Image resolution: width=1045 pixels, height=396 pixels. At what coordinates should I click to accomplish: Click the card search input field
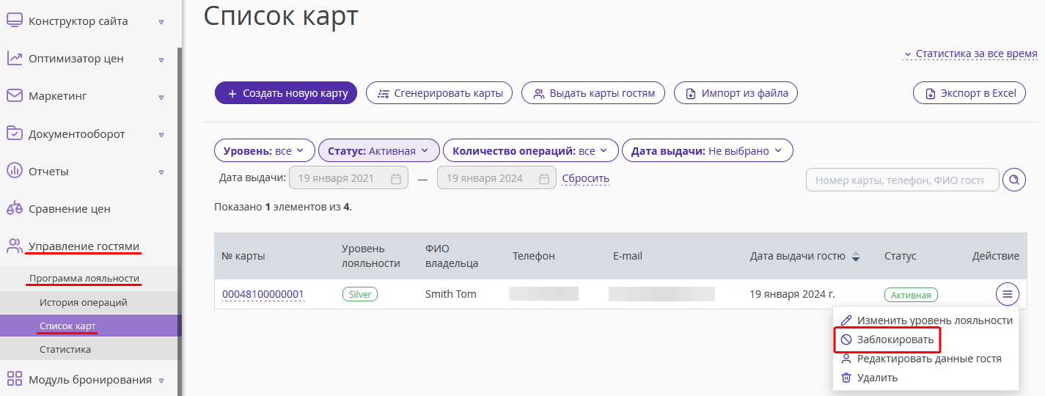(x=902, y=180)
